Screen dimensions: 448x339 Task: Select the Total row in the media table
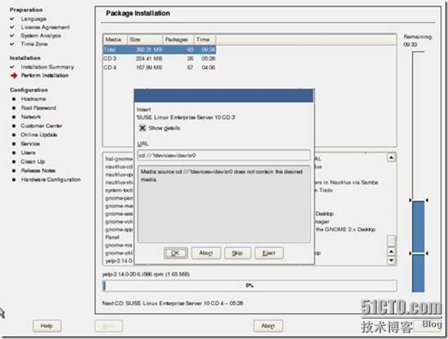(159, 49)
